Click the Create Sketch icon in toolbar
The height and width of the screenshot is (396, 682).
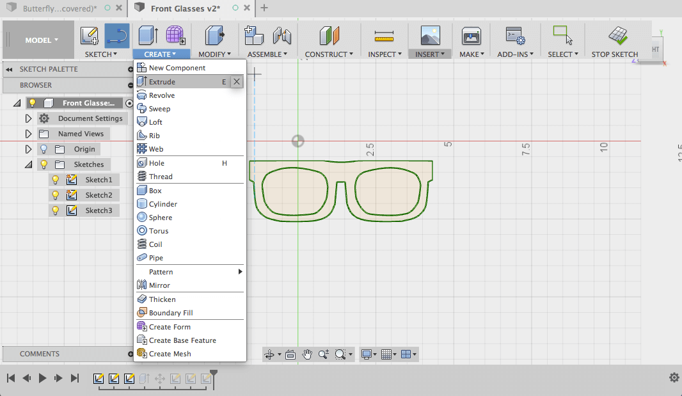[x=90, y=35]
